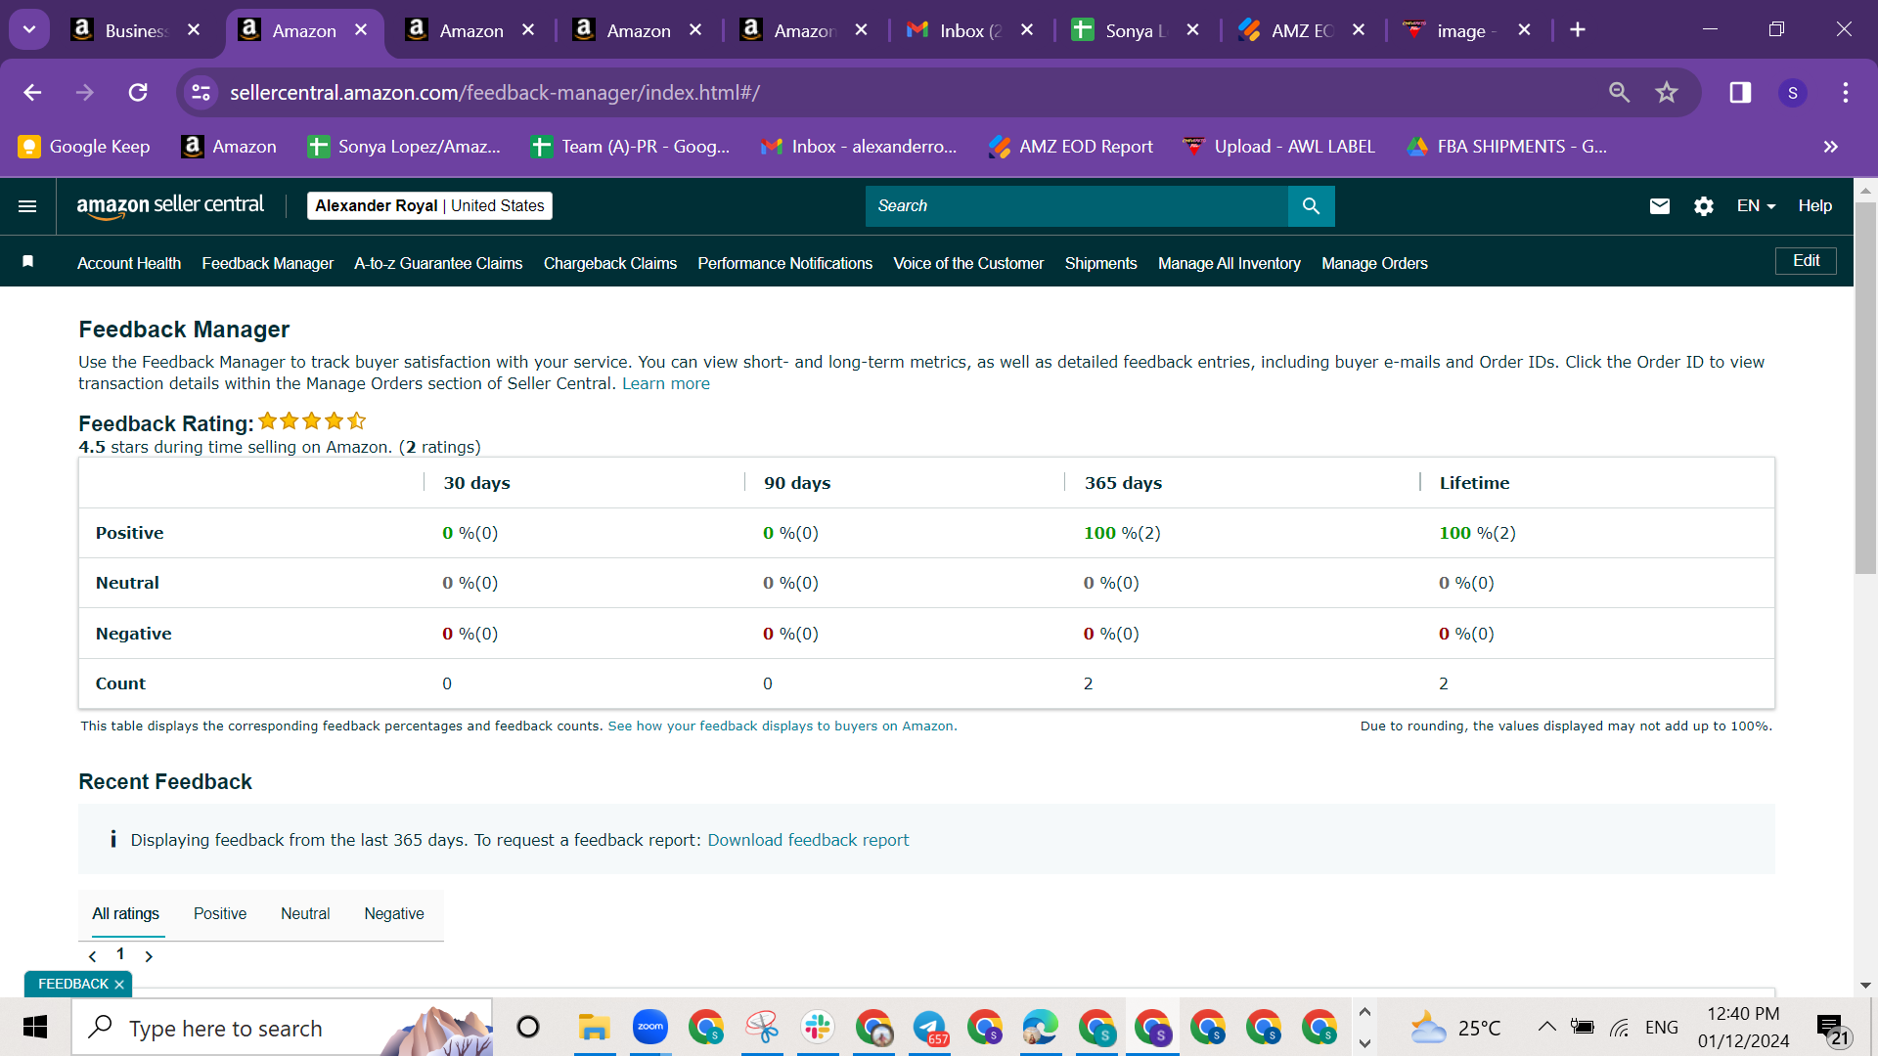Screen dimensions: 1878x1056
Task: Open the AMZ EOD Report bookmark
Action: point(1071,147)
